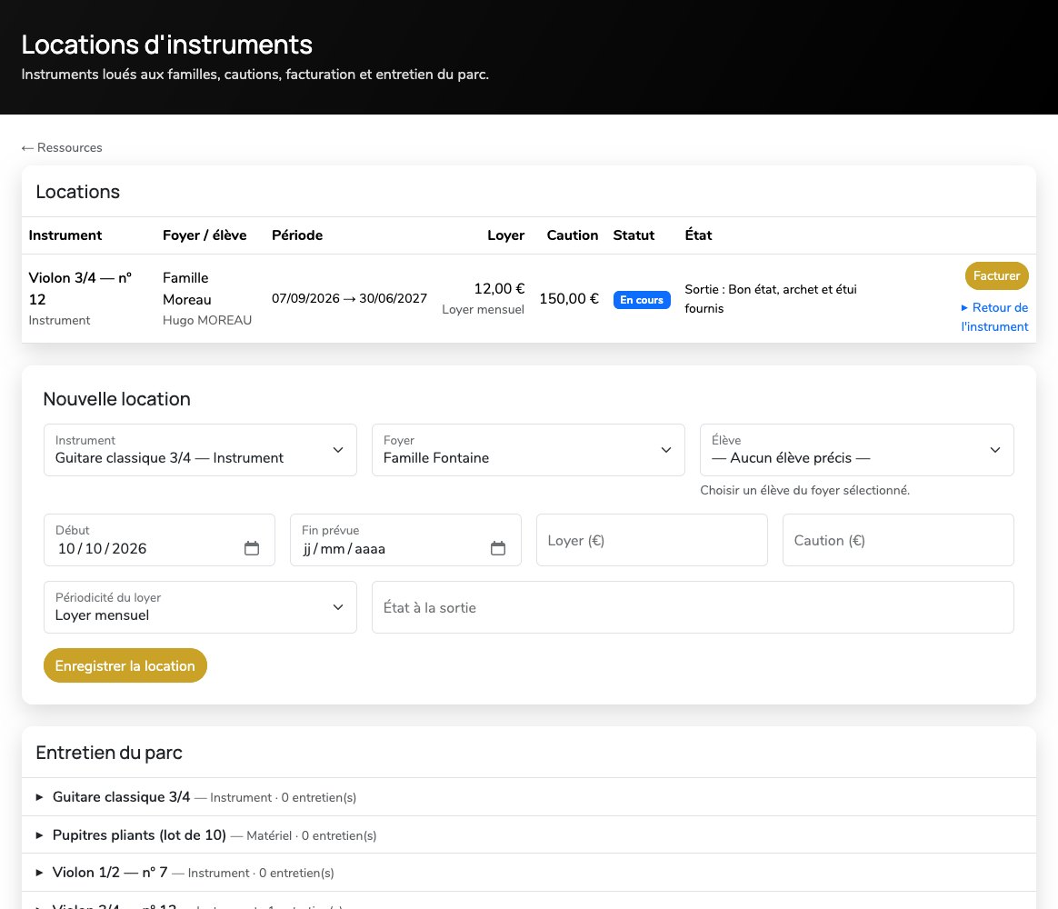Click the Hugo MOREAU student name

[x=207, y=320]
